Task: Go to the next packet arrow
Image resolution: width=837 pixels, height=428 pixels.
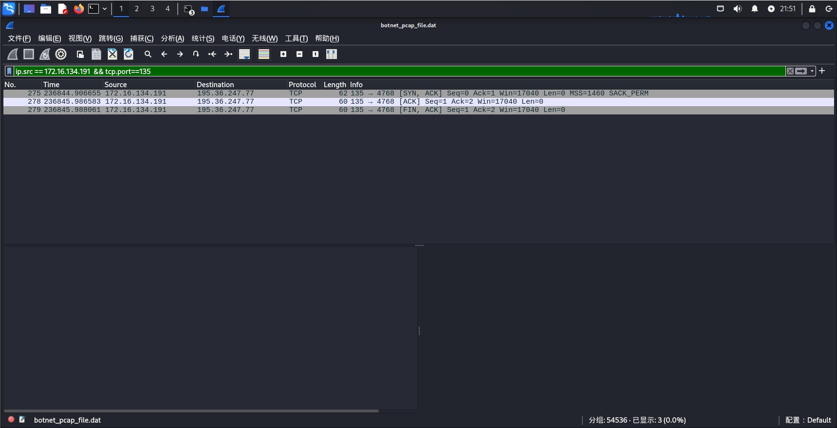Action: (180, 54)
